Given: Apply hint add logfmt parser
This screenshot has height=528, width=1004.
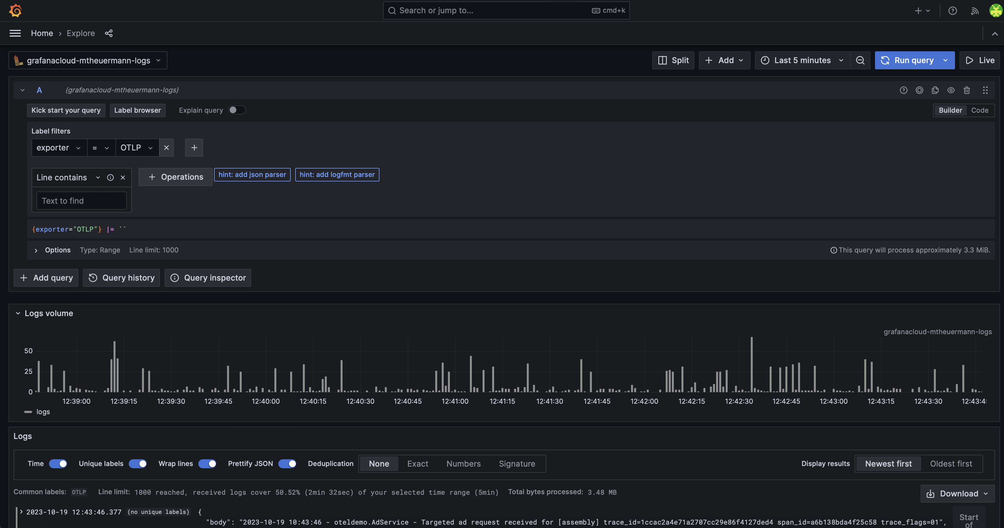Looking at the screenshot, I should (x=337, y=174).
